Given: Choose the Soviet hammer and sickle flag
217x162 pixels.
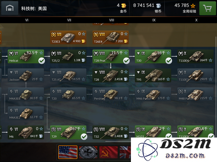Looking at the screenshot, I should pyautogui.click(x=109, y=152).
